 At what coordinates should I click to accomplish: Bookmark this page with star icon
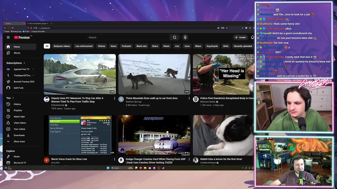(x=227, y=28)
